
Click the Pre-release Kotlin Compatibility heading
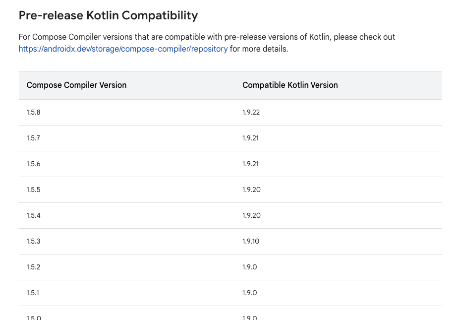point(108,15)
